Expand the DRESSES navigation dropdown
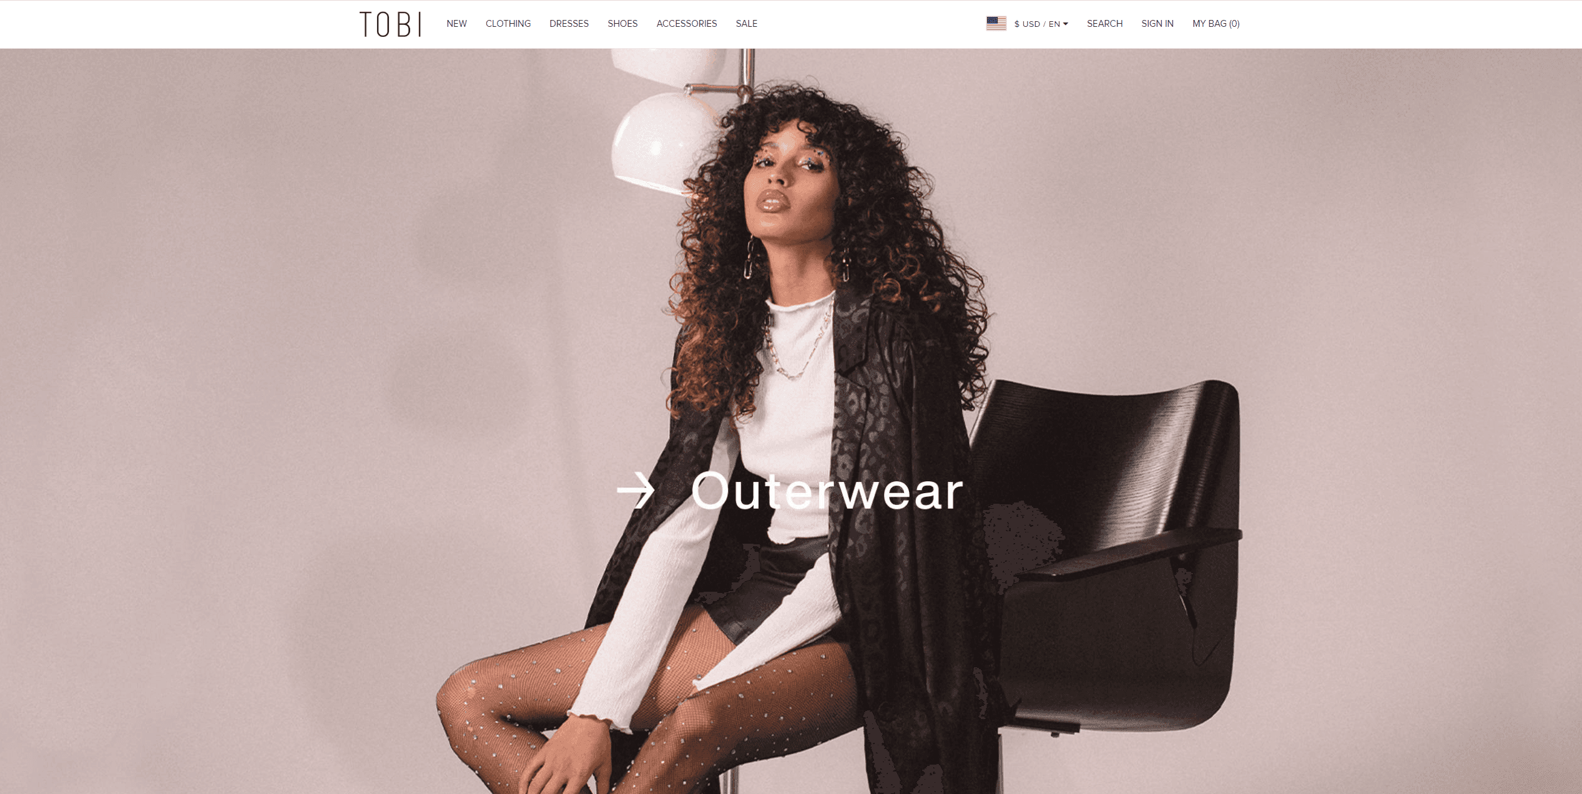The height and width of the screenshot is (794, 1582). [569, 23]
